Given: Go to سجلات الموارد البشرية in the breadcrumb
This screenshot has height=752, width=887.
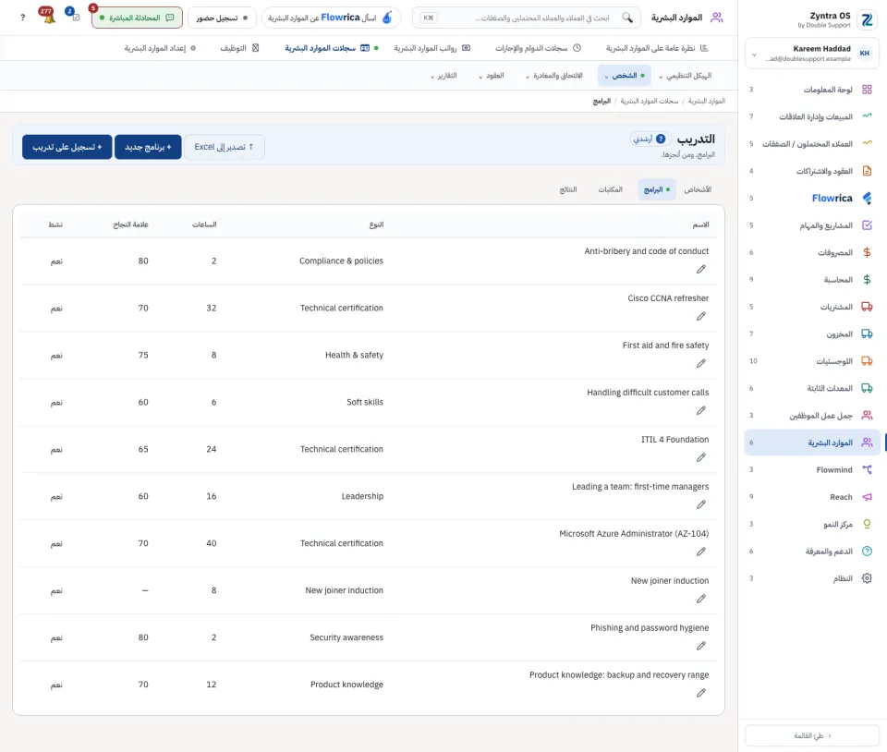Looking at the screenshot, I should [649, 102].
